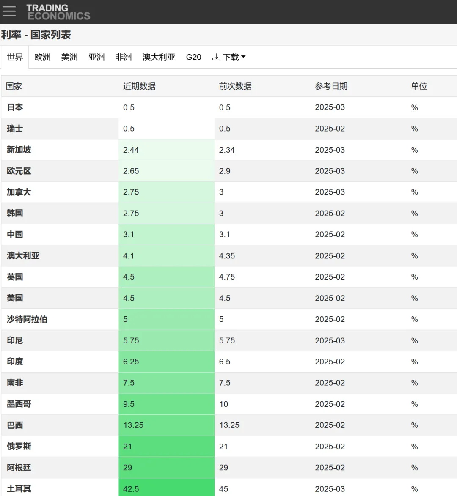Open the G20 country list

tap(193, 57)
